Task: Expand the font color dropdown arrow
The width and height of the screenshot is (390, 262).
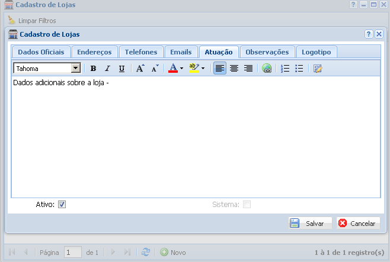Action: (181, 69)
